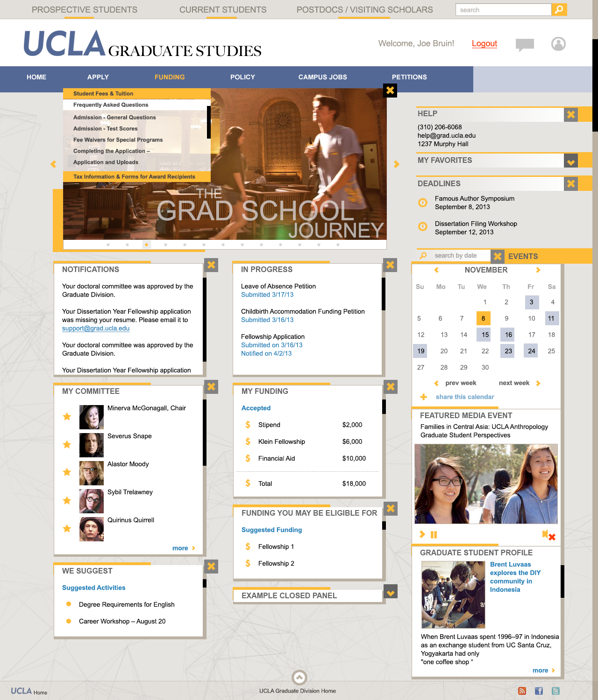Go to prev week in calendar

pyautogui.click(x=461, y=383)
